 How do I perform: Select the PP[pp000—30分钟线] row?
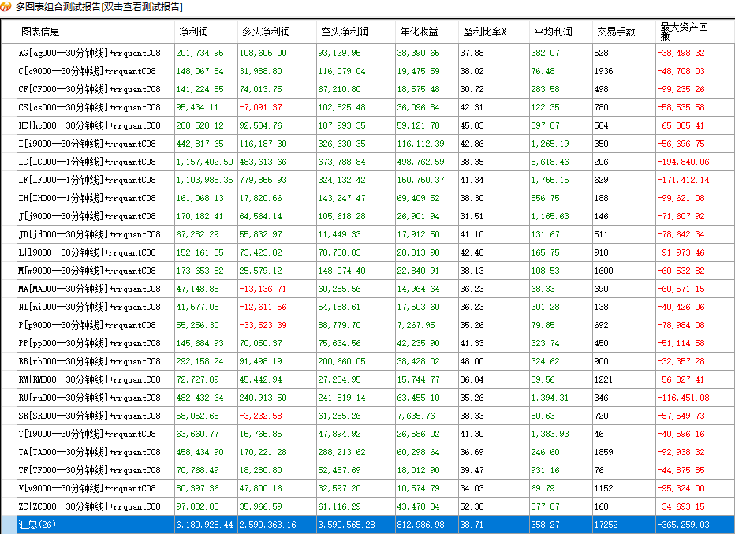(367, 343)
